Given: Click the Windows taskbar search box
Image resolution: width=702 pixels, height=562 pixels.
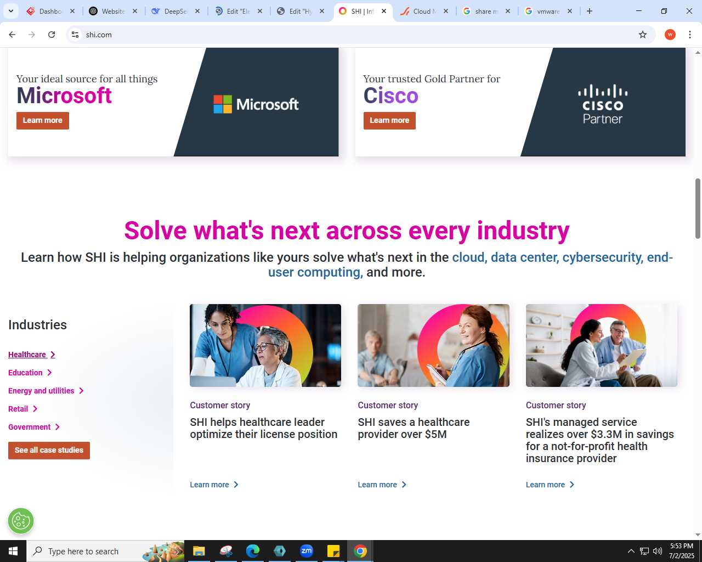Looking at the screenshot, I should pyautogui.click(x=105, y=551).
